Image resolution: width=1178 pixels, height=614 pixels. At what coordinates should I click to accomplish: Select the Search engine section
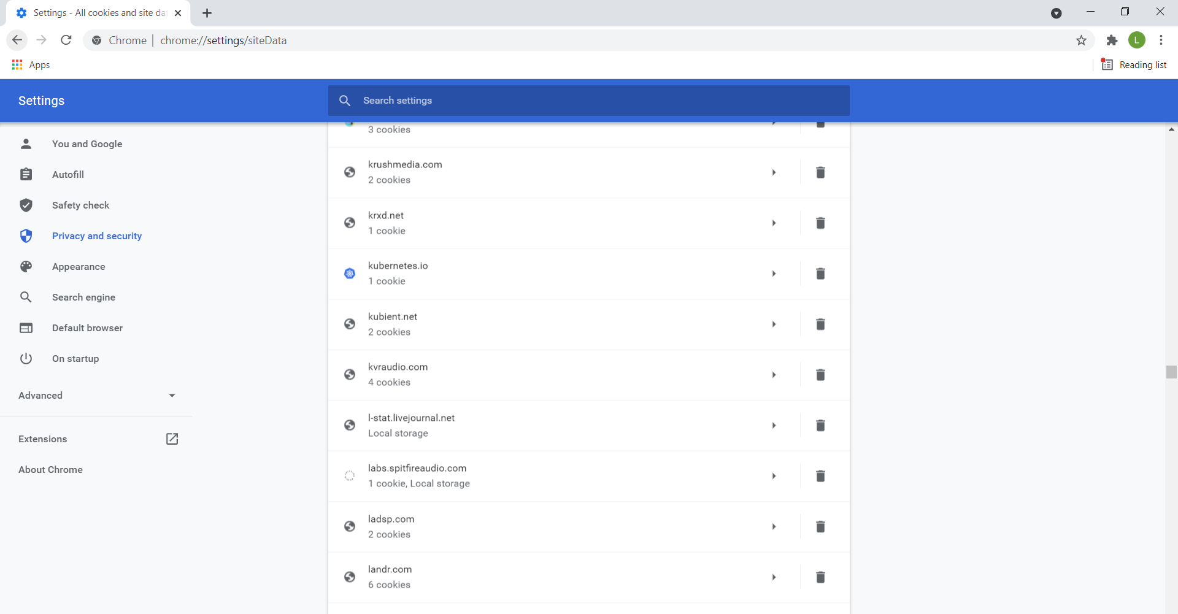coord(83,297)
